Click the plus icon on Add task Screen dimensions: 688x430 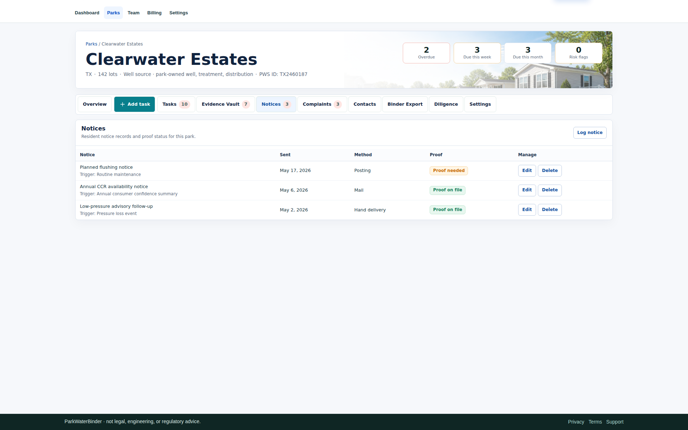[123, 104]
